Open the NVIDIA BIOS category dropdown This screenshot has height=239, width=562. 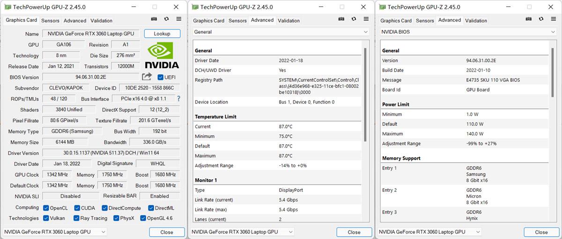tap(468, 32)
